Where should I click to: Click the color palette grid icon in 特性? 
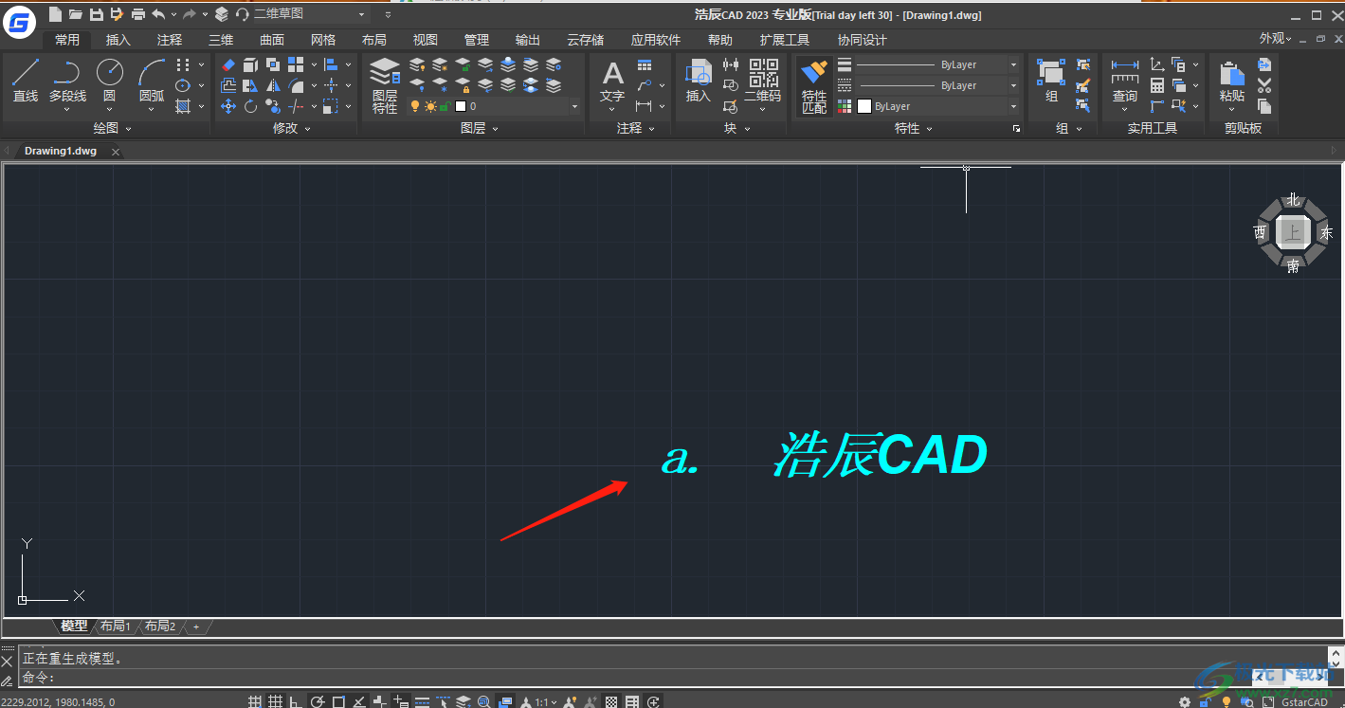845,107
